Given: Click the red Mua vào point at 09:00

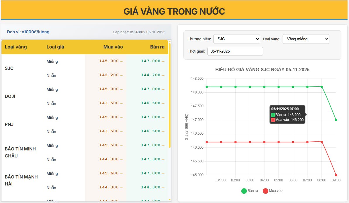Looking at the screenshot, I should pyautogui.click(x=336, y=175).
